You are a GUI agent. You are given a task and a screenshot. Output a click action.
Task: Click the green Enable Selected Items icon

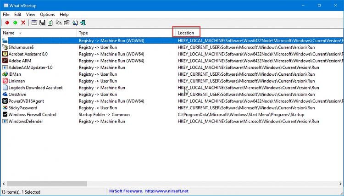tap(15, 22)
